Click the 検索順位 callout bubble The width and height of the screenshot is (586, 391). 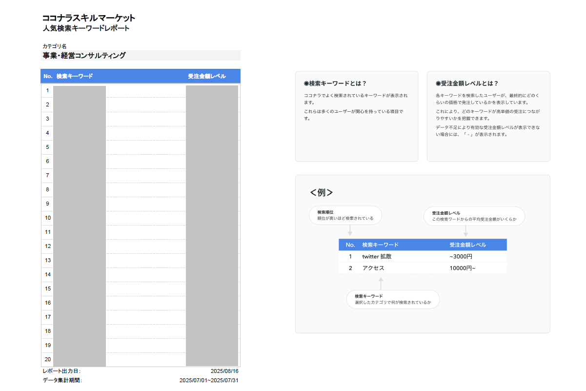pos(345,215)
